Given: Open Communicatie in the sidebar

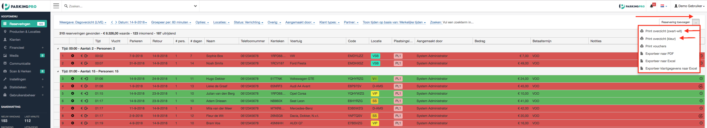Looking at the screenshot, I should tap(20, 64).
